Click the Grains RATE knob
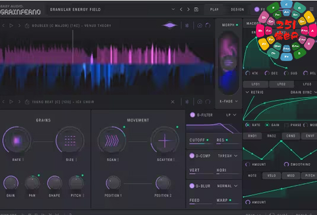The height and width of the screenshot is (215, 317). 17,140
